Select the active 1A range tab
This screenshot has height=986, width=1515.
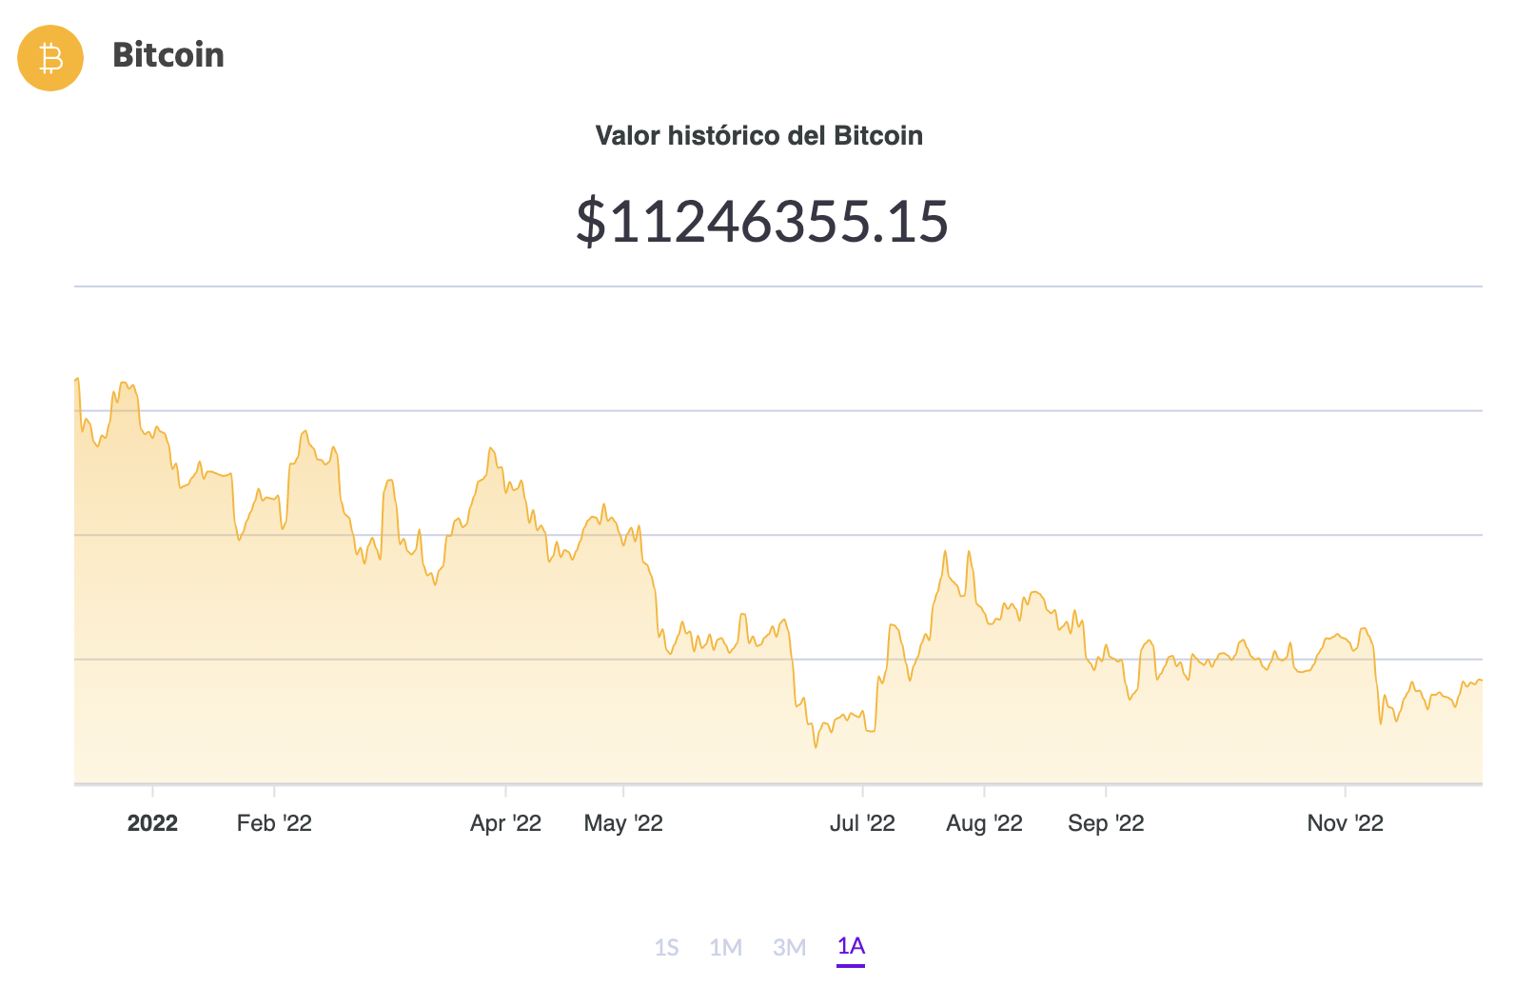[x=851, y=946]
